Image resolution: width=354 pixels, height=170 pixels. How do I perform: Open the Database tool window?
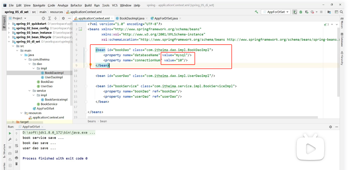pyautogui.click(x=342, y=39)
